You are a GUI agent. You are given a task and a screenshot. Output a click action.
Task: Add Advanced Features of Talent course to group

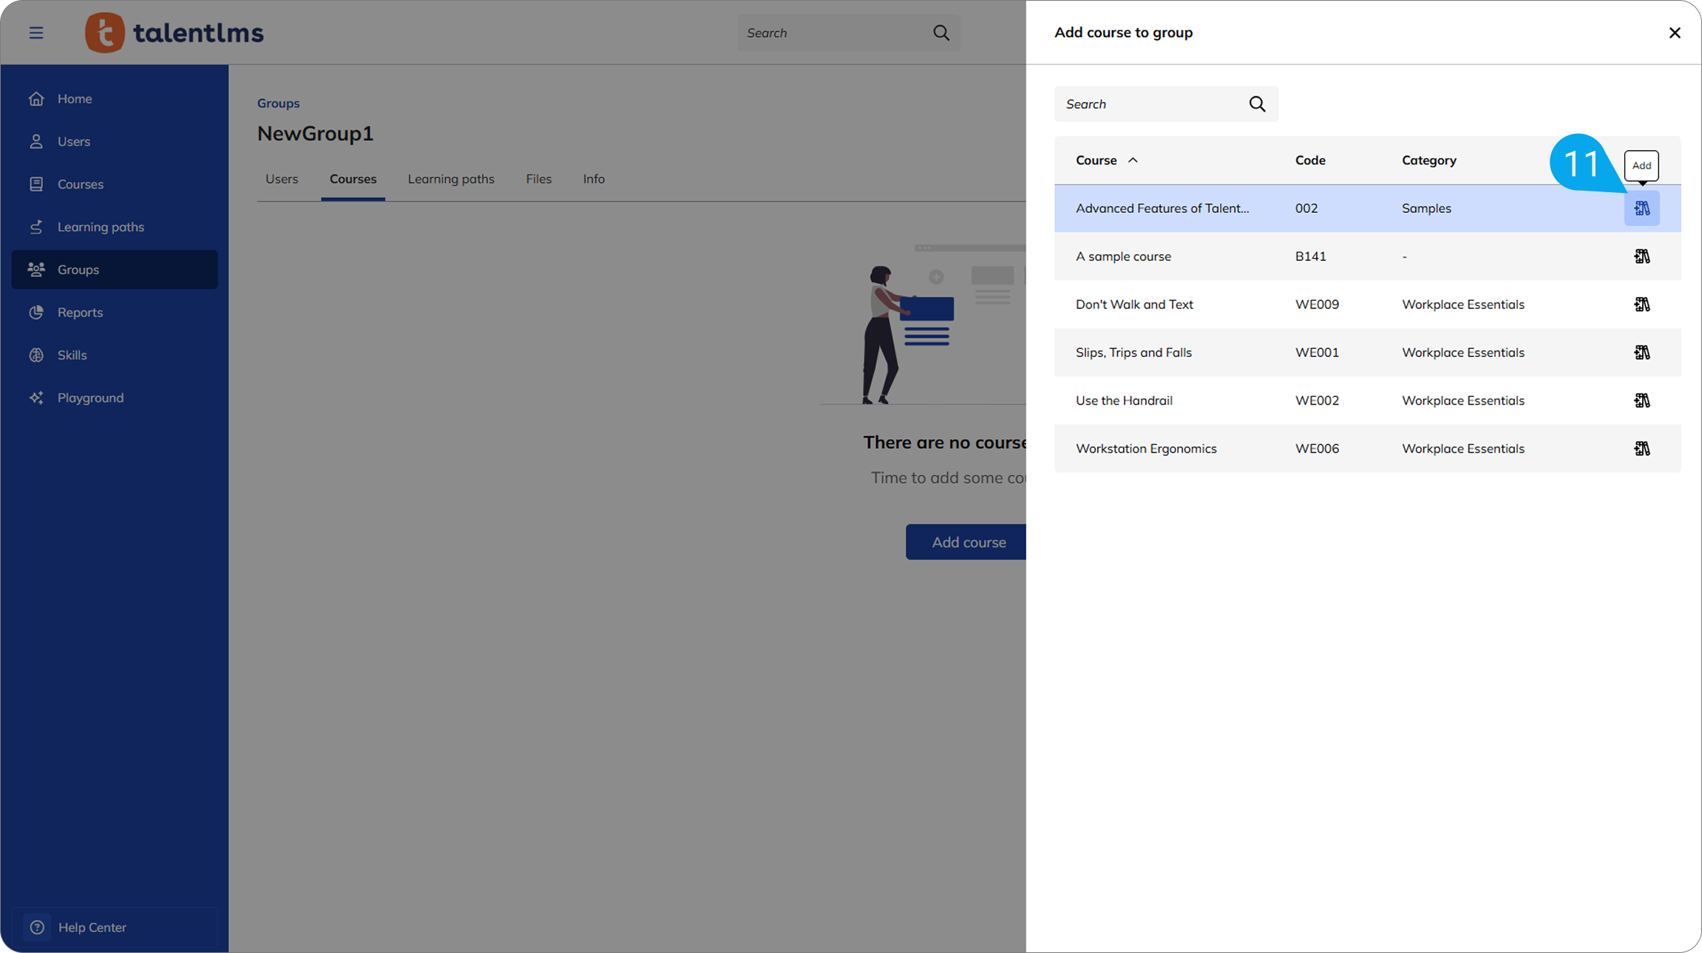pyautogui.click(x=1641, y=208)
